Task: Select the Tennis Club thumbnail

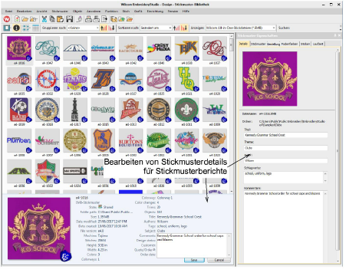Action: [x=75, y=79]
